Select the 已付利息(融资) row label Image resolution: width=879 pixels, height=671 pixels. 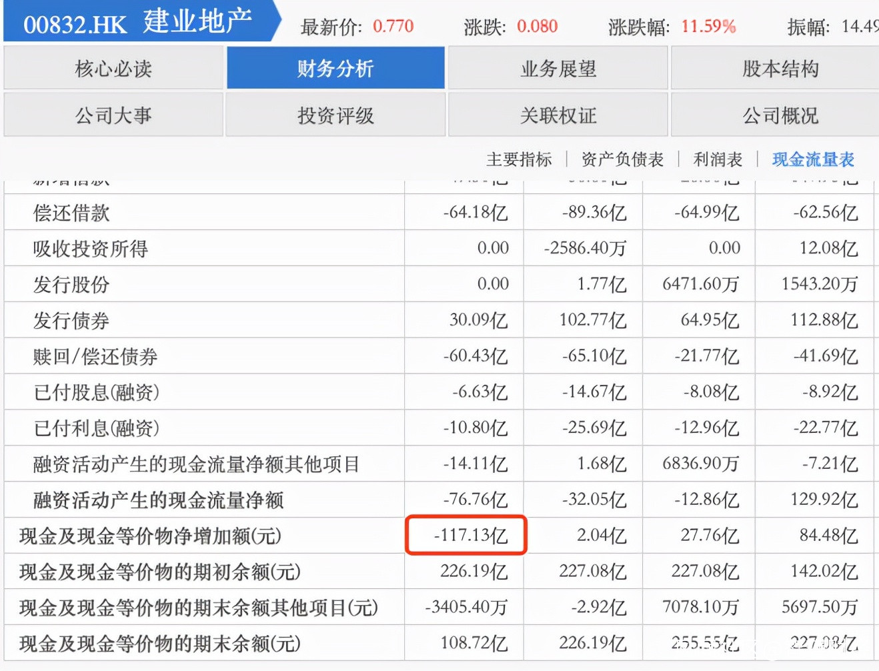pyautogui.click(x=97, y=428)
